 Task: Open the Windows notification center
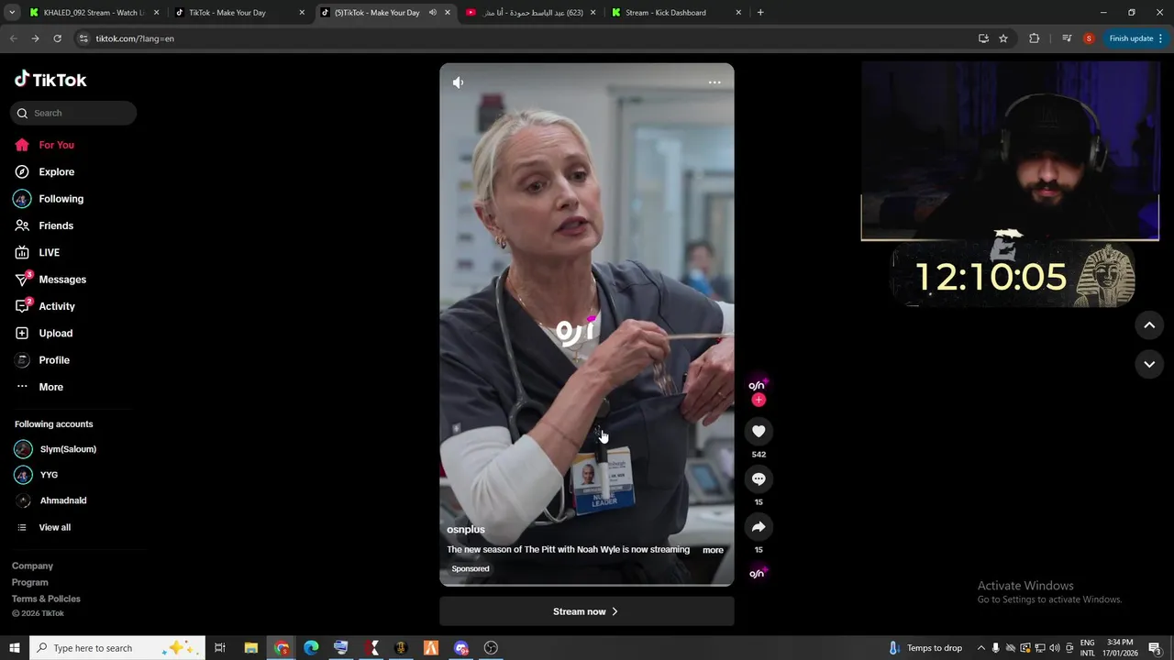click(x=1156, y=648)
